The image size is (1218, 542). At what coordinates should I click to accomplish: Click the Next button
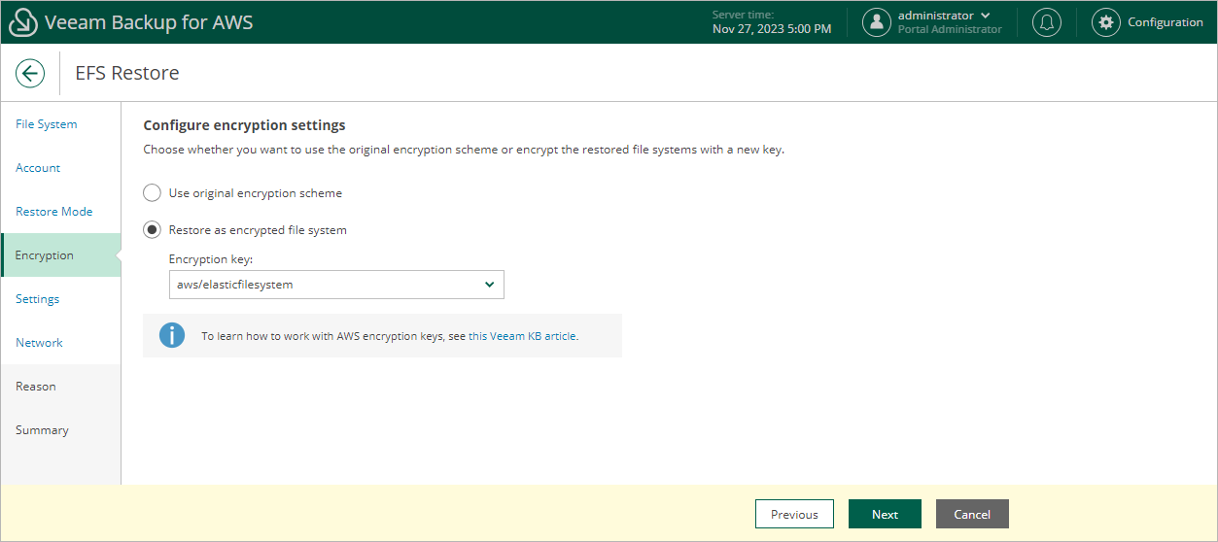coord(885,514)
